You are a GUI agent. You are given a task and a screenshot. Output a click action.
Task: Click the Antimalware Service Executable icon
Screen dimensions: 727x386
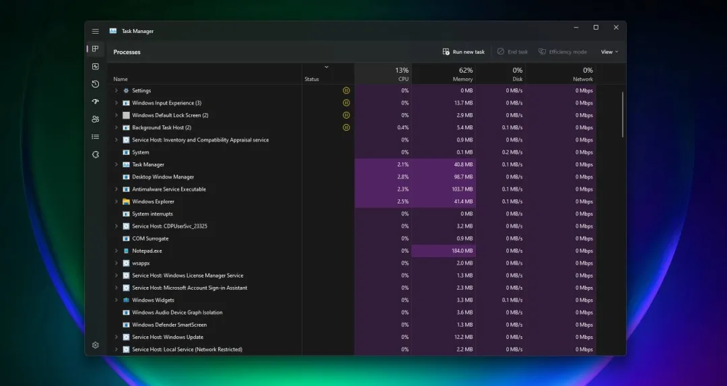[x=126, y=189]
